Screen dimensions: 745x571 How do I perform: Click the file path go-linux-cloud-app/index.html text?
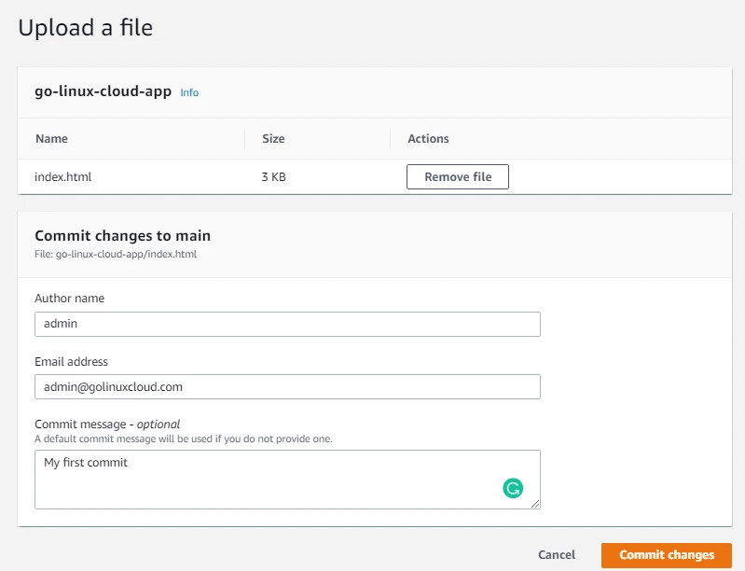click(x=116, y=254)
